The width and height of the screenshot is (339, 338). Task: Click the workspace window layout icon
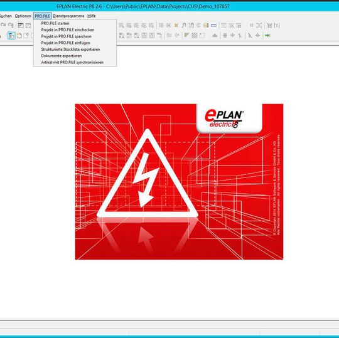click(21, 26)
